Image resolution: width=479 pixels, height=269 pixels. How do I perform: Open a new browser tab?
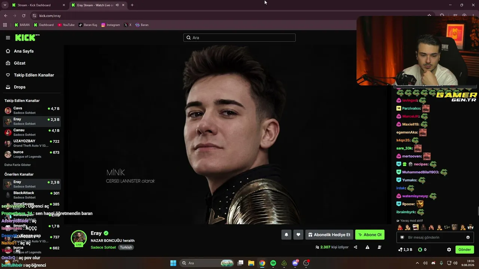point(132,5)
